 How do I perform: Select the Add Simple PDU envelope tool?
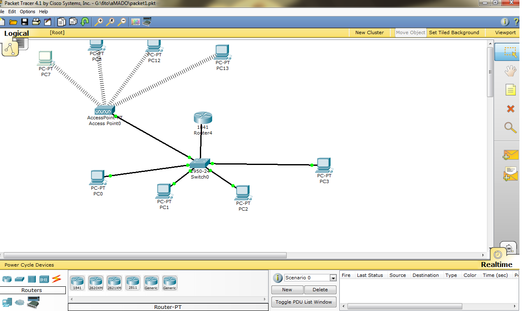(510, 155)
